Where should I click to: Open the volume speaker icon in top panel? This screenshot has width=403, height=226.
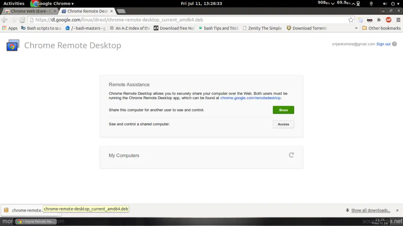pyautogui.click(x=385, y=4)
